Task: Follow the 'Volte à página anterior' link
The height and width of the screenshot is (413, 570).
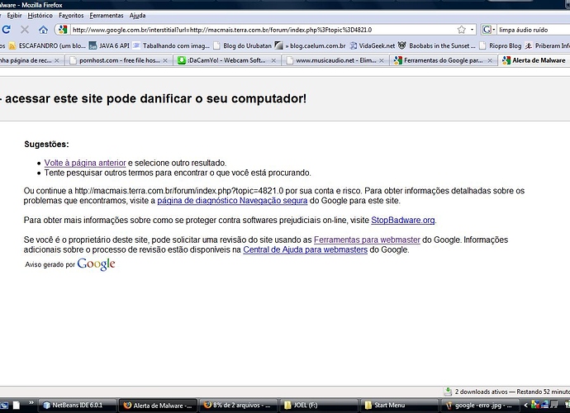Action: click(x=85, y=163)
